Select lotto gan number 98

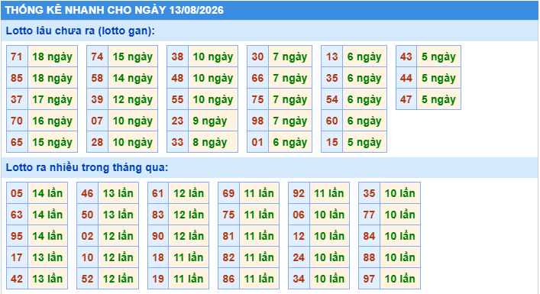[x=257, y=121]
